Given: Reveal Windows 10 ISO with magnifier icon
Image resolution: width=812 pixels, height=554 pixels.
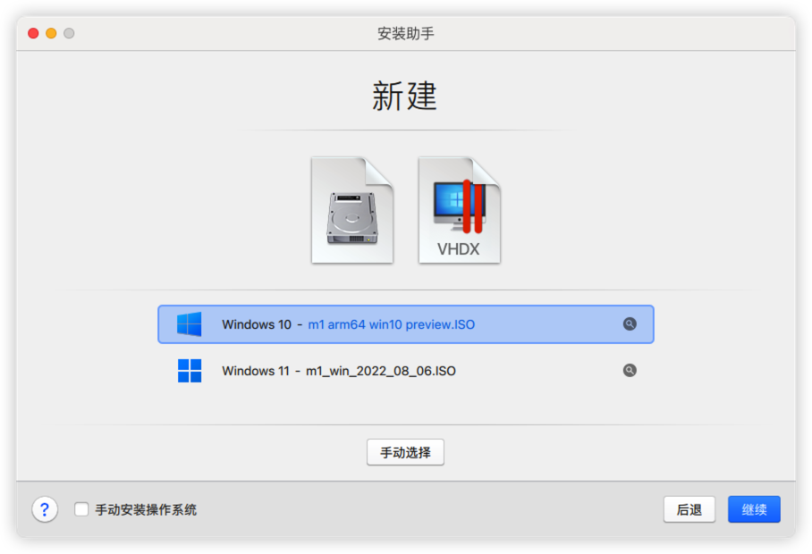Looking at the screenshot, I should point(630,324).
